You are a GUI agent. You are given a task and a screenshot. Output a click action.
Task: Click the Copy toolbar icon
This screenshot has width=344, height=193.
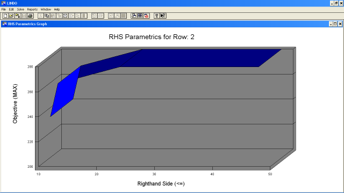[x=47, y=16]
